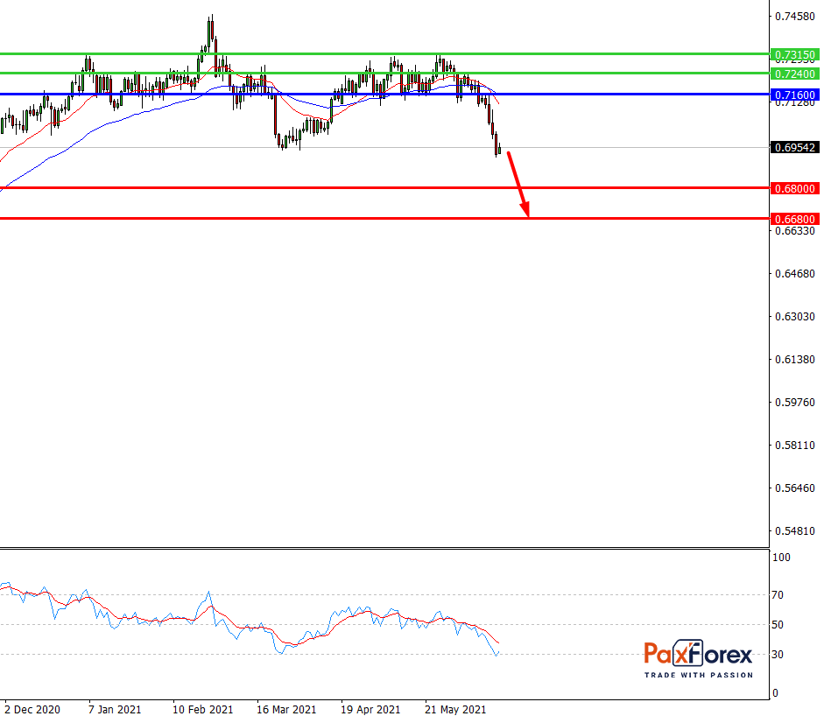Click the 0.68000 red price label
This screenshot has width=824, height=716.
(x=794, y=188)
